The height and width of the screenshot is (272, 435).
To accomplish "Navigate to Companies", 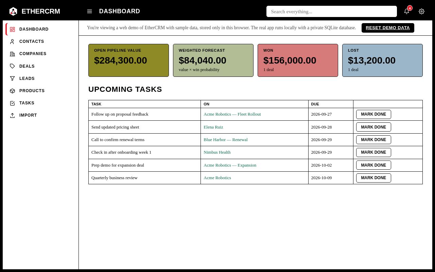I will tap(41, 54).
